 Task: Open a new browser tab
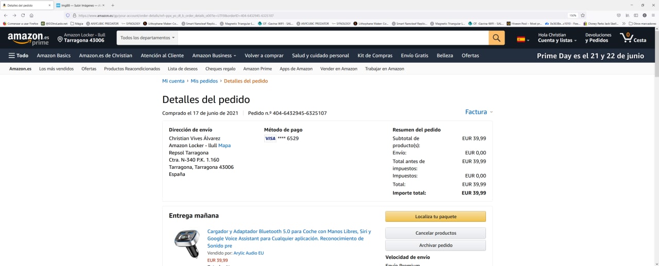tap(113, 5)
